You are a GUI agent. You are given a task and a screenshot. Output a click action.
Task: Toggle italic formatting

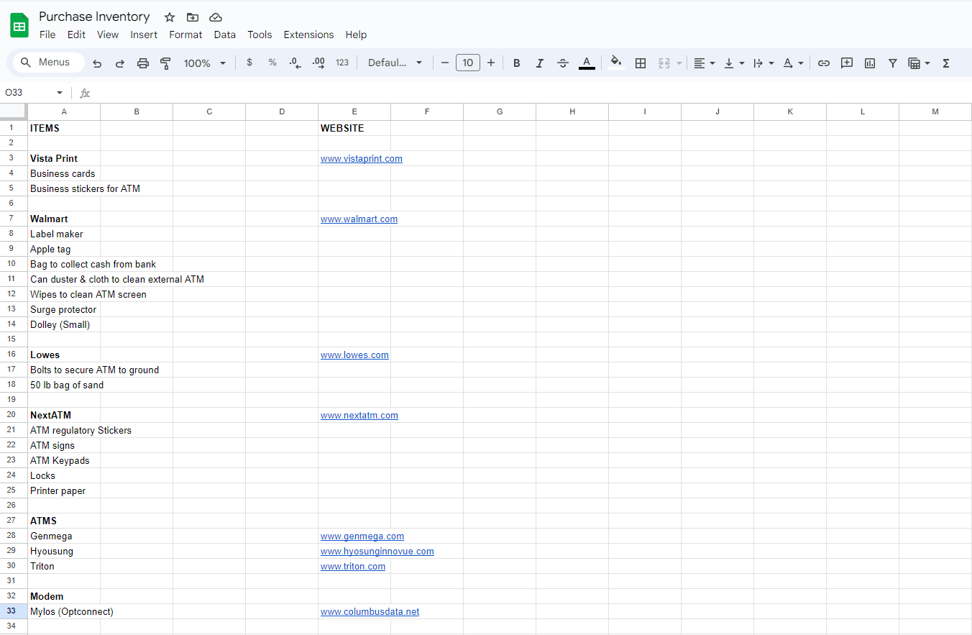point(539,63)
